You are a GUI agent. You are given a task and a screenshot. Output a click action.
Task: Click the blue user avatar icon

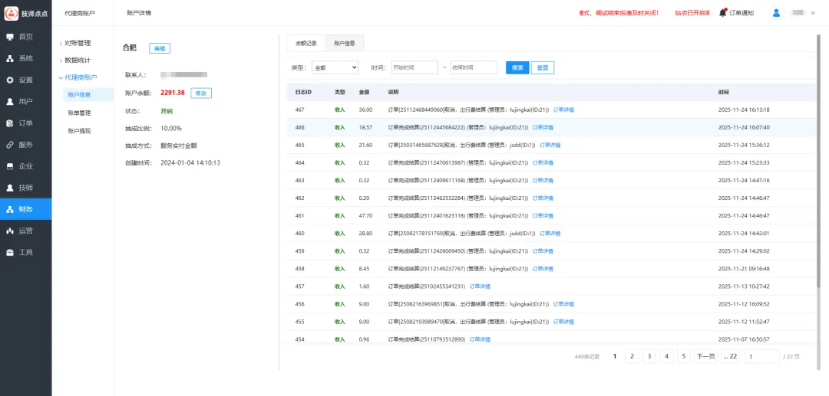click(776, 13)
